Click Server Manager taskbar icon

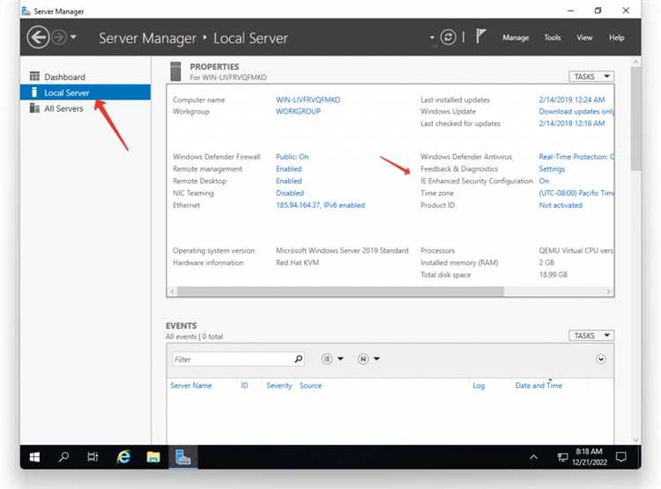pos(183,457)
